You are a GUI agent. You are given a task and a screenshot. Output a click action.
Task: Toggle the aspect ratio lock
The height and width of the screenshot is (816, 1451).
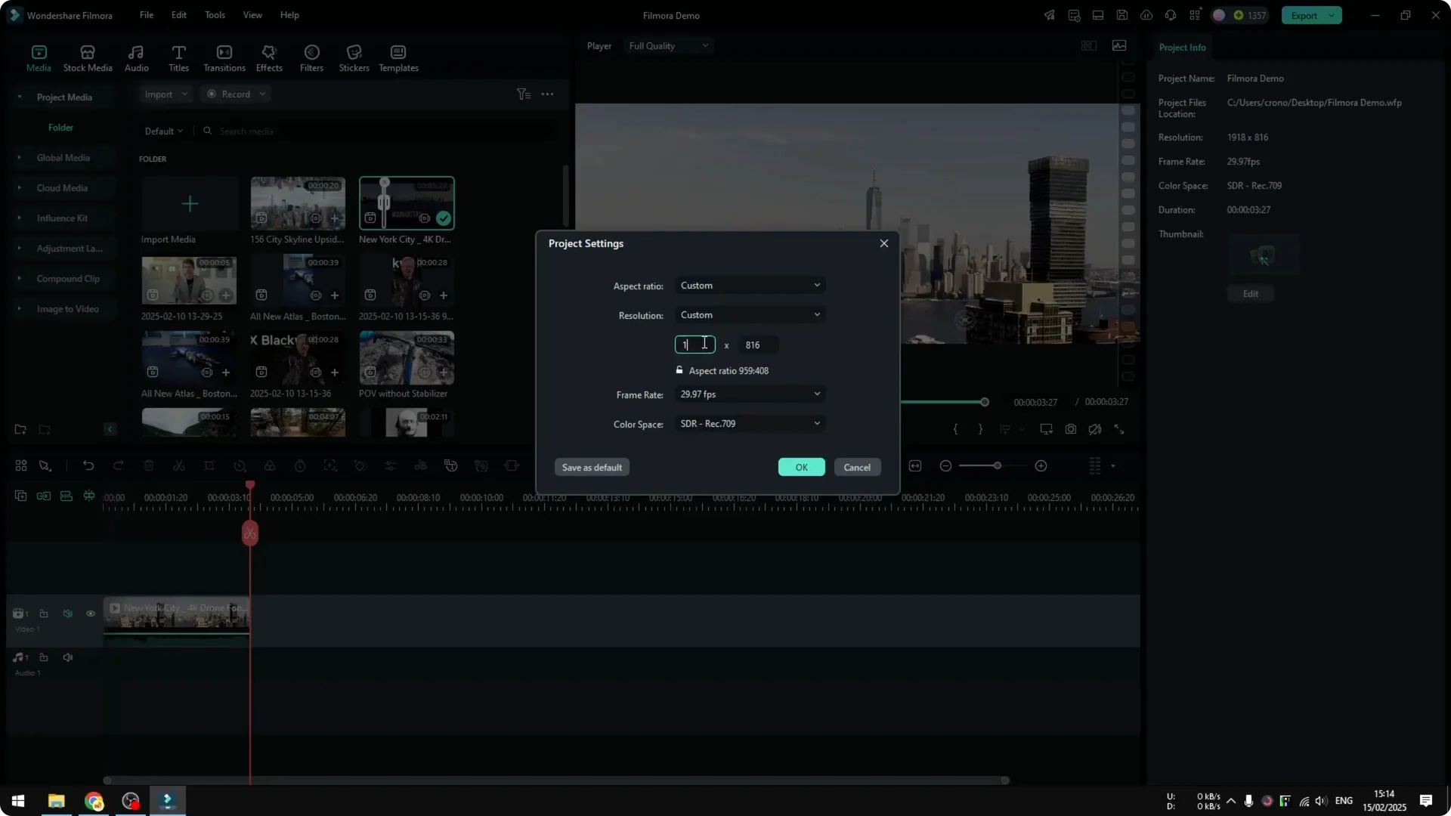click(679, 370)
